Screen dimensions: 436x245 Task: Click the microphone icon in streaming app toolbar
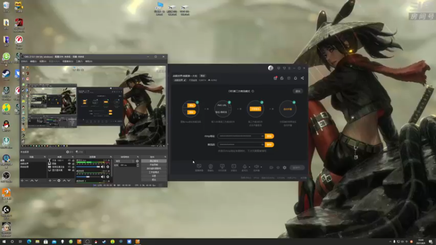point(245,168)
